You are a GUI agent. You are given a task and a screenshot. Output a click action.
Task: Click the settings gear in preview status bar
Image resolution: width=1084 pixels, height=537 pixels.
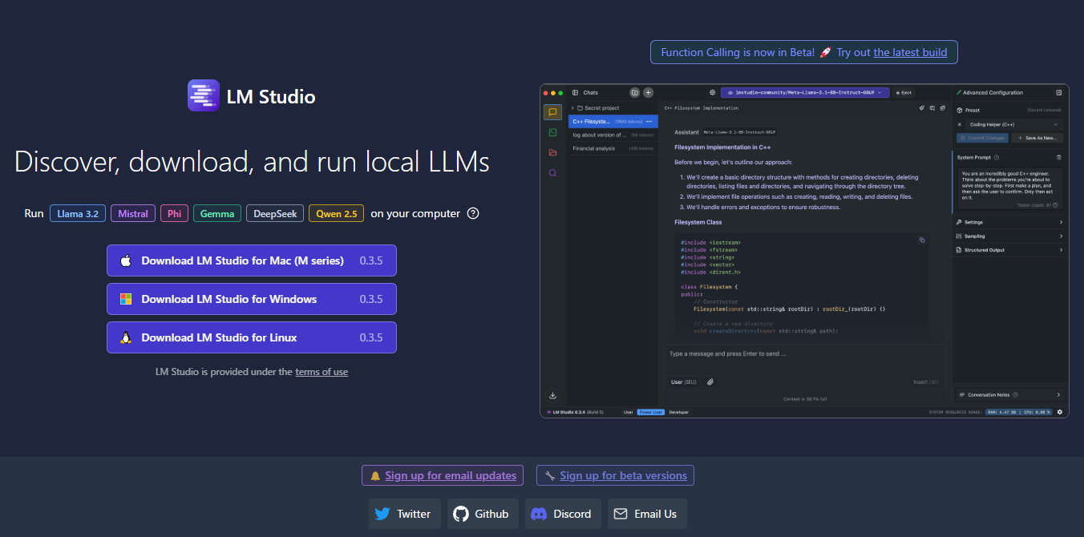(x=1059, y=412)
